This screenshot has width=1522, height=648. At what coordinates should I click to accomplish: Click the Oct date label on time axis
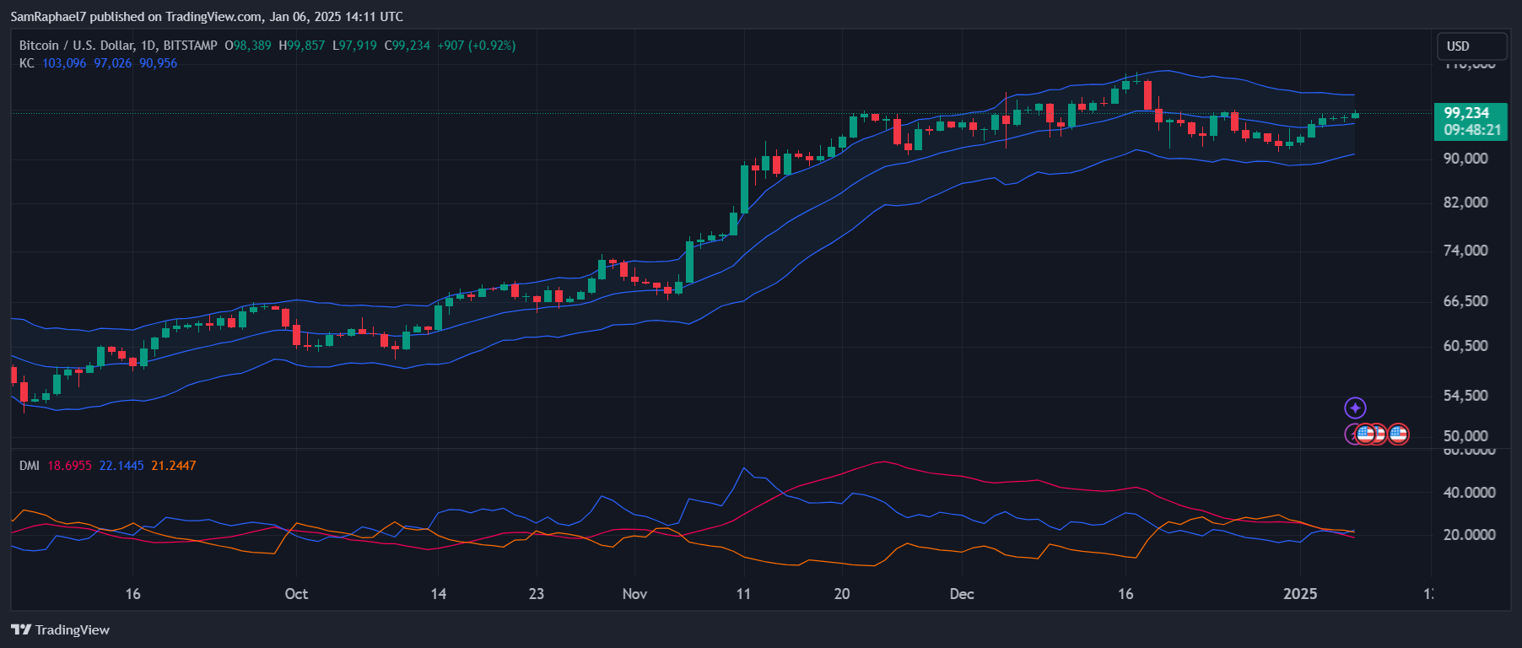(296, 594)
